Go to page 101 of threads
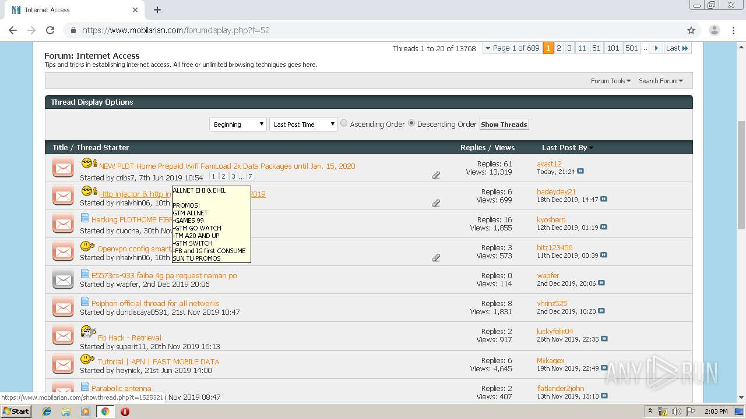Screen dimensions: 746x419 613,48
